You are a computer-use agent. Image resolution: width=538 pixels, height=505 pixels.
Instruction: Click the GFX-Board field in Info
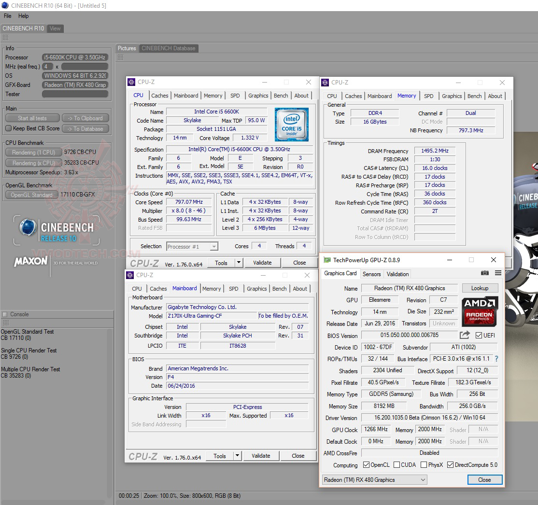click(75, 85)
